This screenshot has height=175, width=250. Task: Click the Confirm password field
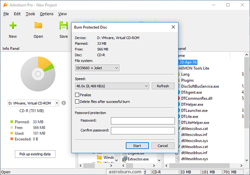pos(143,131)
